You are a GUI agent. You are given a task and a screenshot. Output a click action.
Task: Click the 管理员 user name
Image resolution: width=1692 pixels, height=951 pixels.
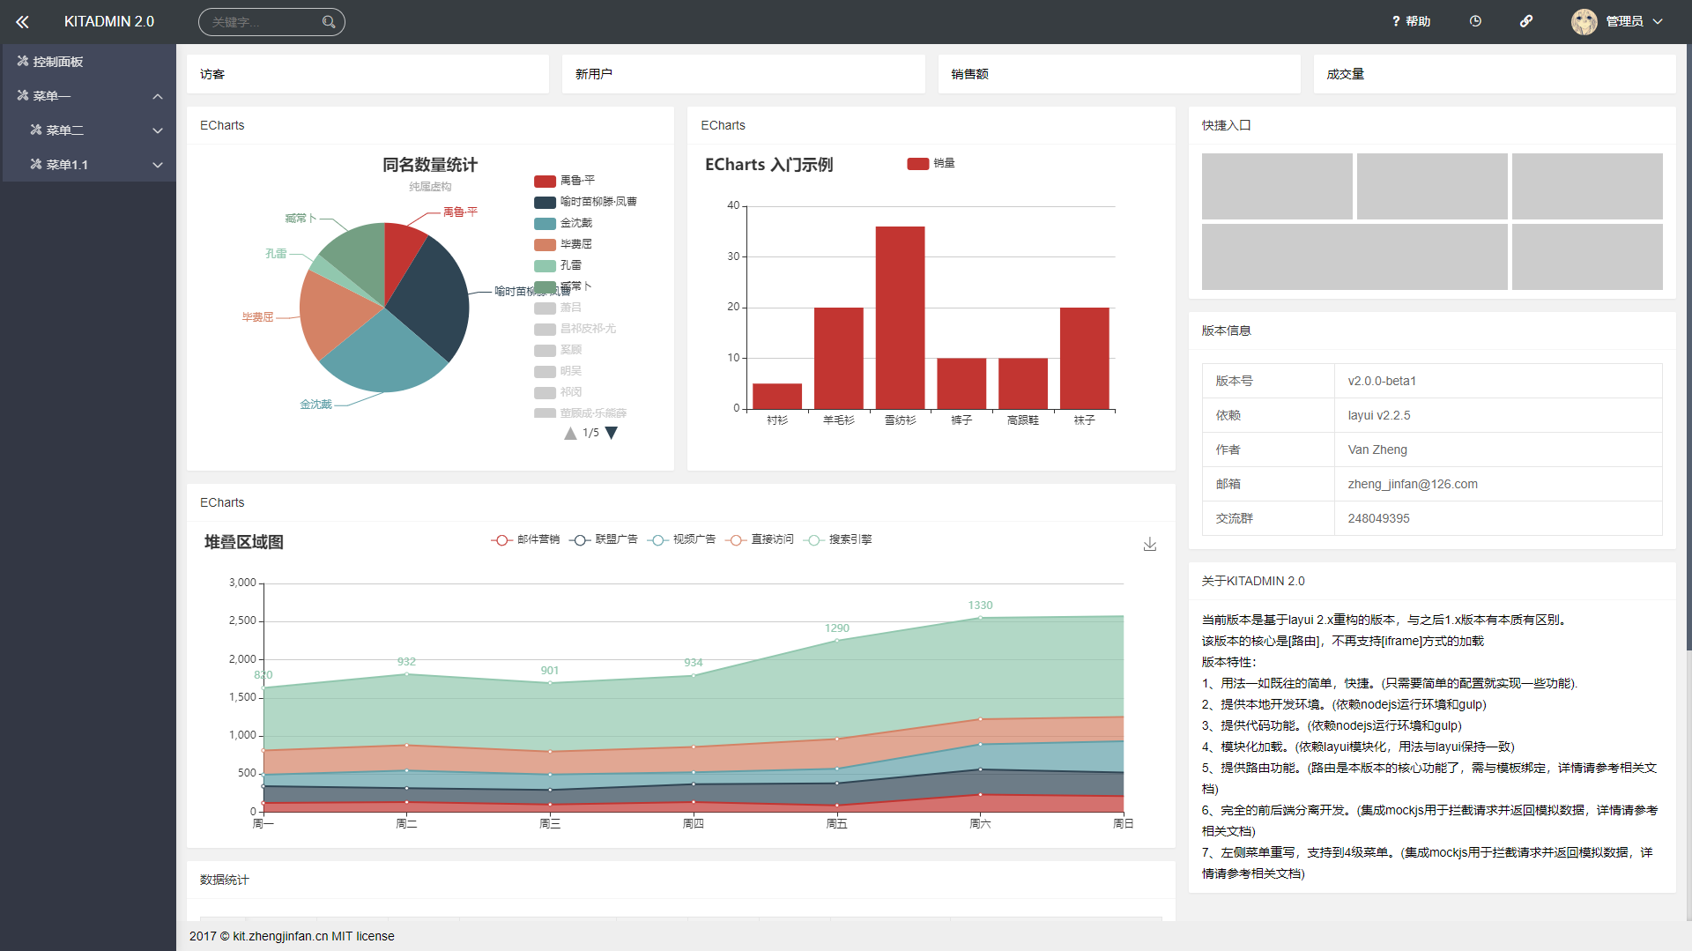click(x=1624, y=21)
